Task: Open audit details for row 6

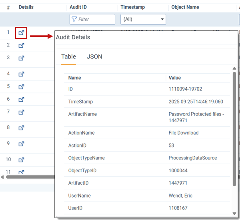Action: [21, 99]
